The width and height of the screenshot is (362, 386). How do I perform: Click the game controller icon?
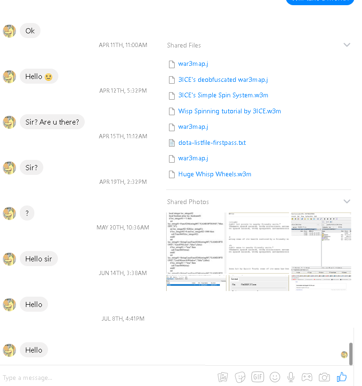coord(307,377)
